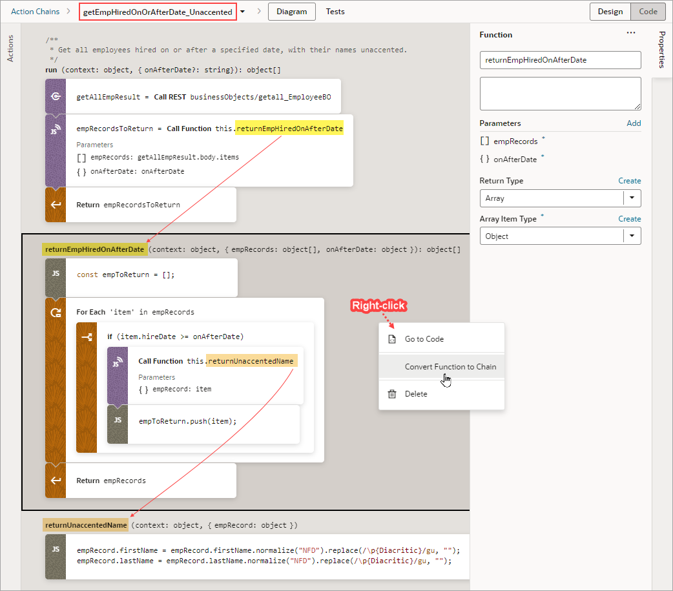Click the Call REST action icon
Viewport: 673px width, 591px height.
[x=56, y=97]
